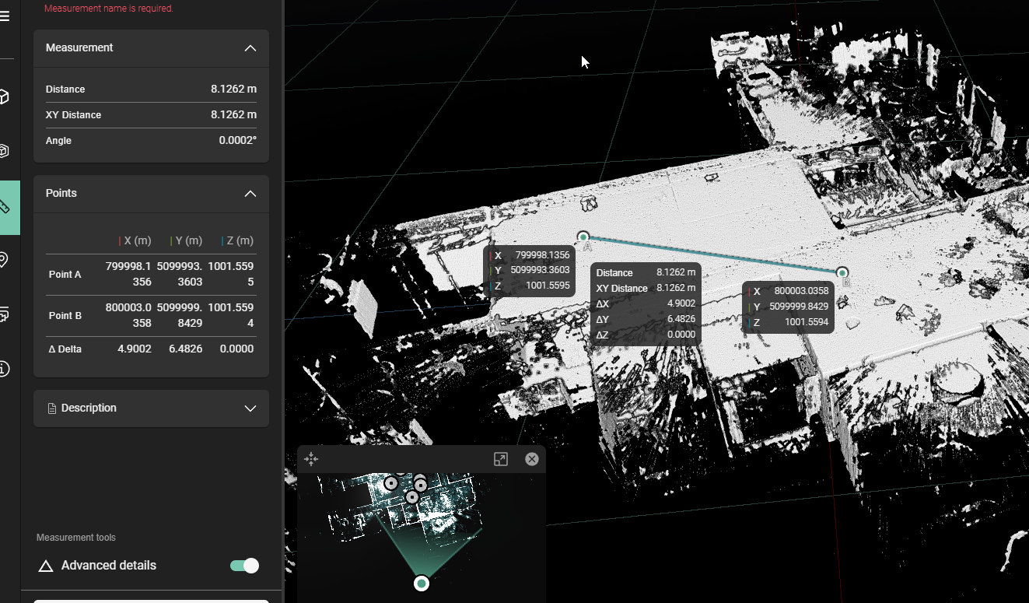The image size is (1029, 603).
Task: Click the minimap recenter arrows icon
Action: click(x=311, y=459)
